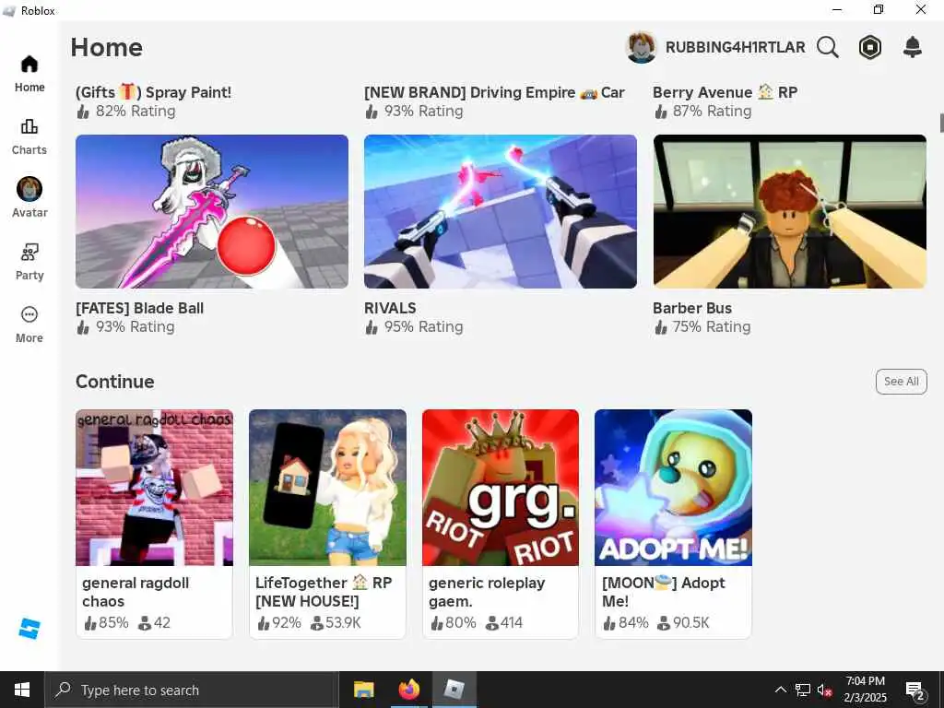Click the profile avatar picture in header
This screenshot has width=944, height=708.
coord(642,47)
